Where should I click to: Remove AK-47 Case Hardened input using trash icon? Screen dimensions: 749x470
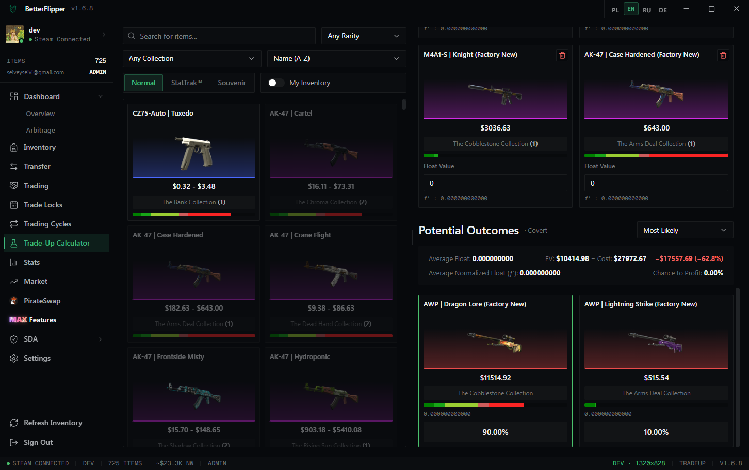723,55
